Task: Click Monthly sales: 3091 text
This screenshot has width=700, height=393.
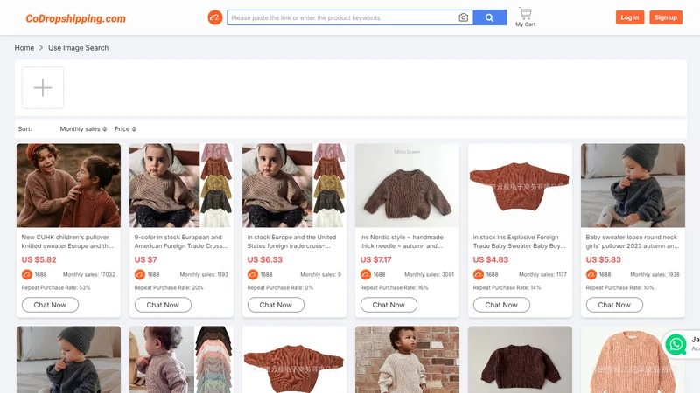Action: (430, 274)
